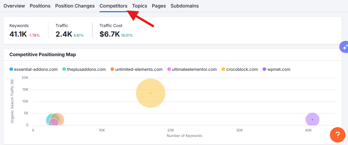The width and height of the screenshot is (348, 145).
Task: Switch to the Subdomains tab
Action: tap(185, 6)
